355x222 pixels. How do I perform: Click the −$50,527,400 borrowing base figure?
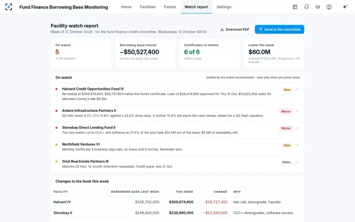pos(139,52)
